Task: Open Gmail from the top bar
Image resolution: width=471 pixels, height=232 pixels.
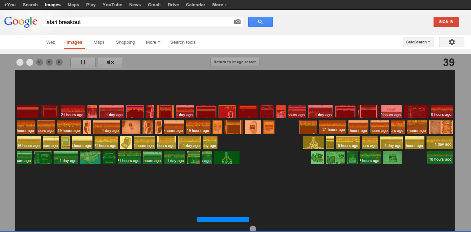Action: tap(154, 5)
